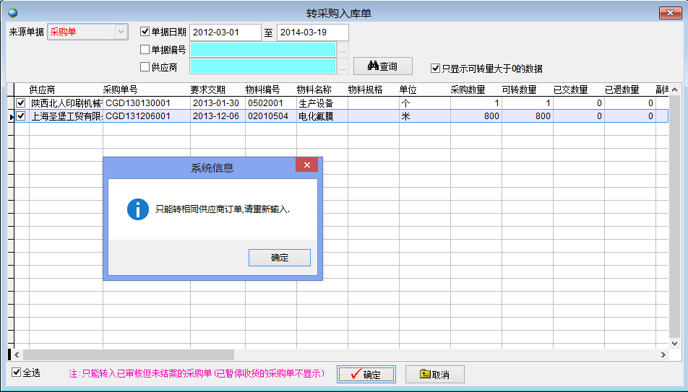688x392 pixels.
Task: Open the 单据编号 lookup ellipsis button
Action: 343,50
